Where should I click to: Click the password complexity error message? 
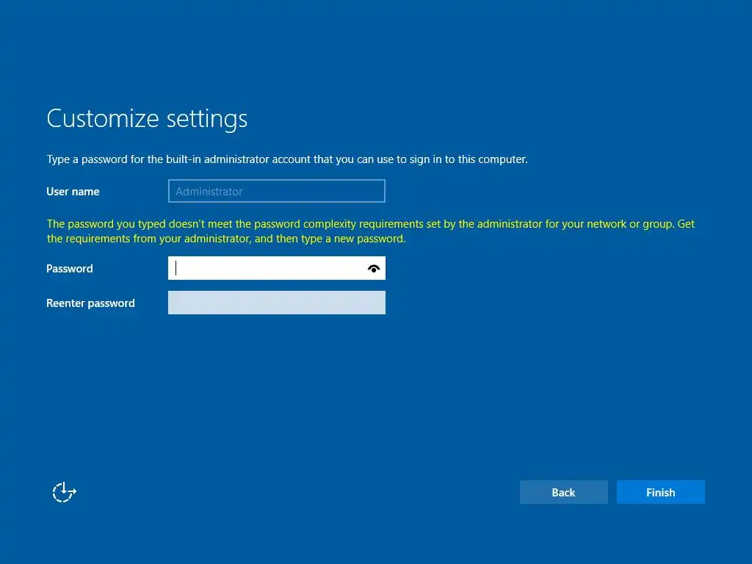[371, 231]
